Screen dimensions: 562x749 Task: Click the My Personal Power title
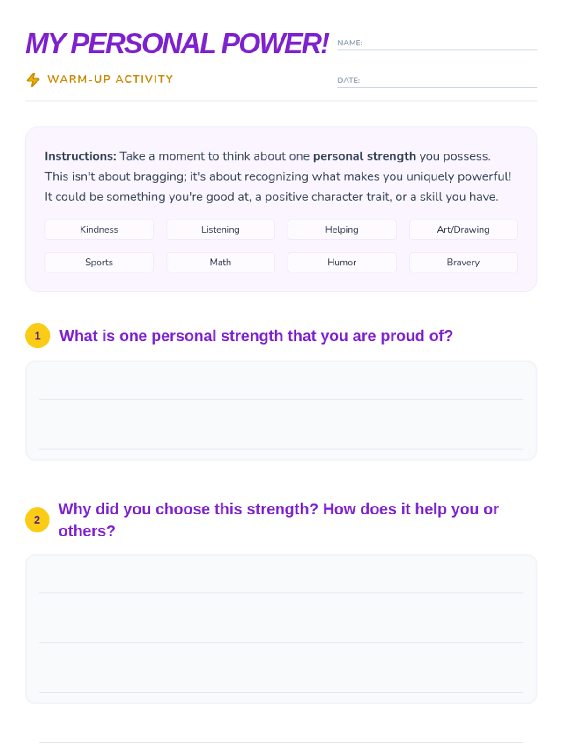point(177,44)
